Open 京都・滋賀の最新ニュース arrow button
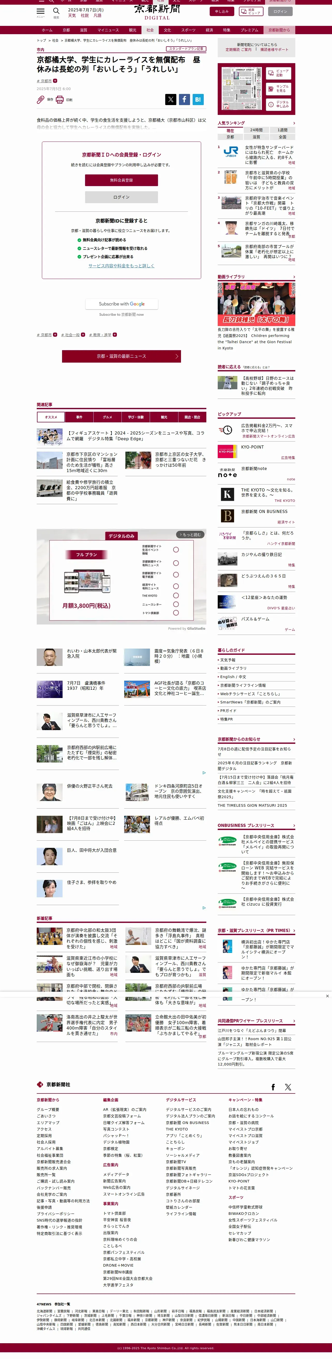 (x=121, y=356)
